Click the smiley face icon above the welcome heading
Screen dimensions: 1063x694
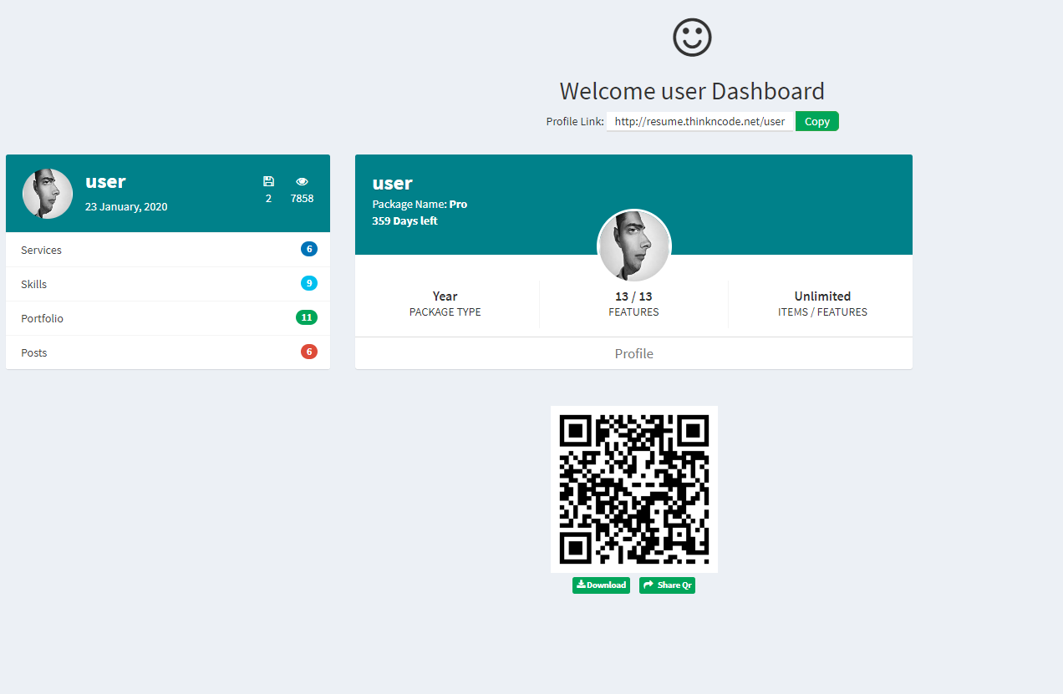tap(692, 38)
